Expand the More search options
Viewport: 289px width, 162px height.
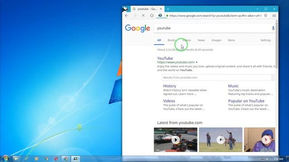pyautogui.click(x=231, y=40)
